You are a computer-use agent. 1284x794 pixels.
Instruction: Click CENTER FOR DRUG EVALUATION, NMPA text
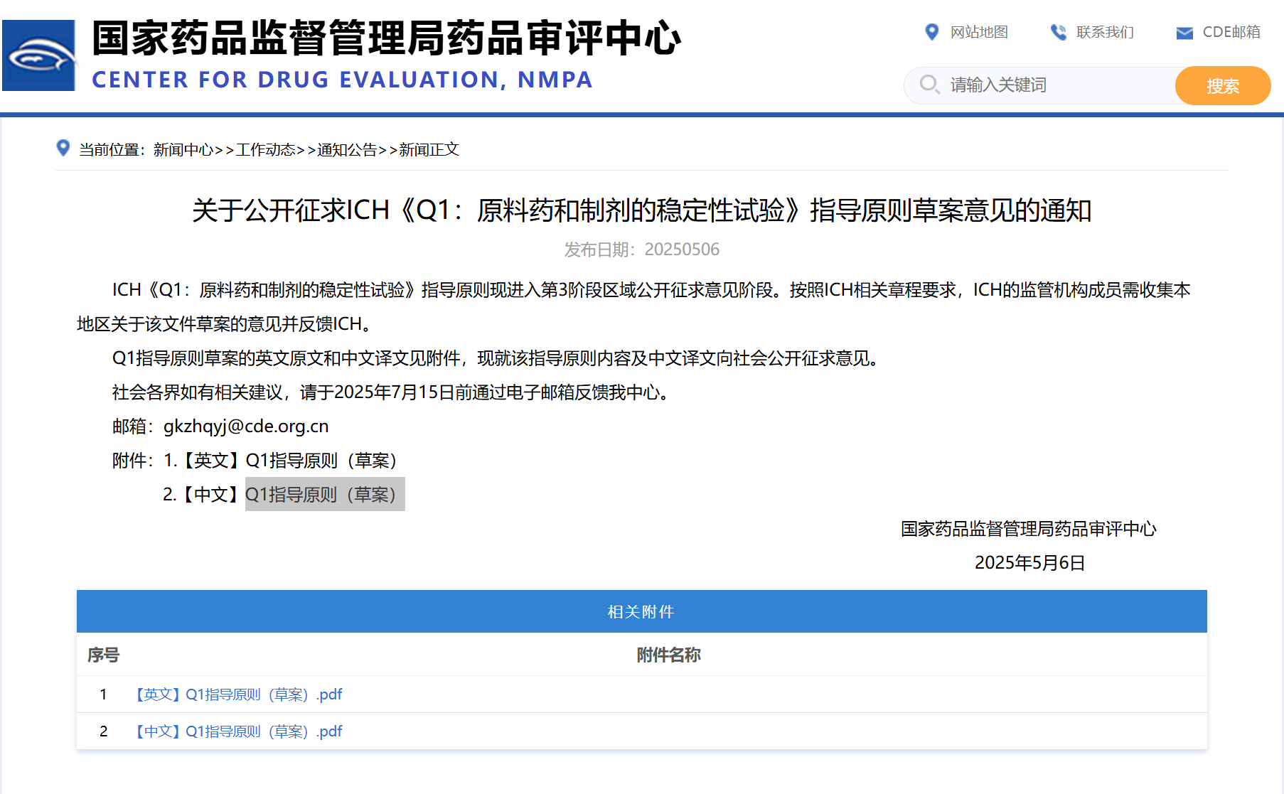(x=343, y=80)
